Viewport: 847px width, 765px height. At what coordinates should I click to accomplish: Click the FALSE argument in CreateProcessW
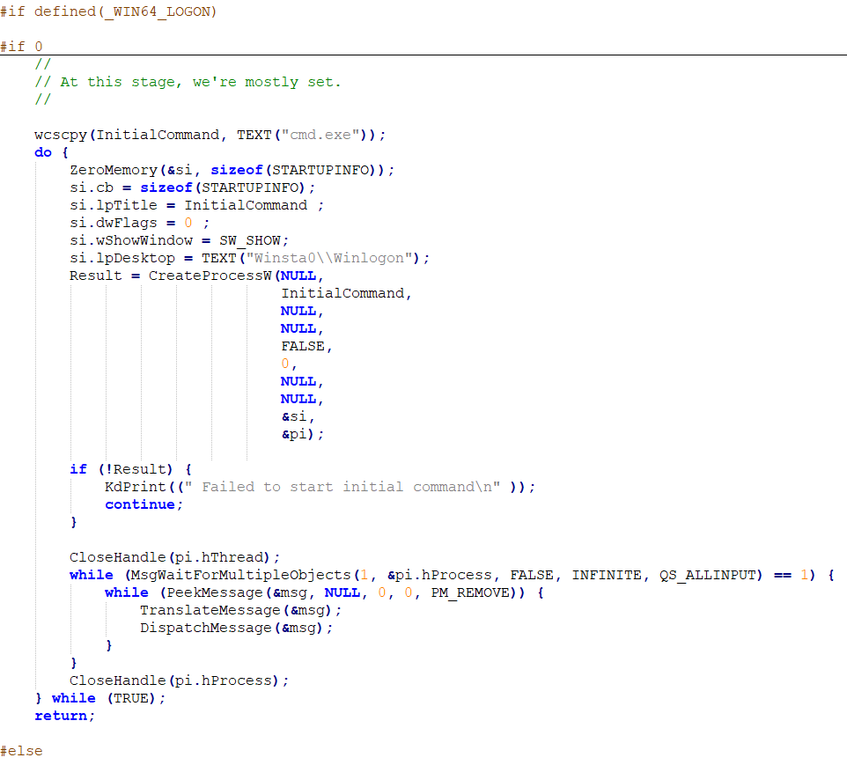point(303,346)
